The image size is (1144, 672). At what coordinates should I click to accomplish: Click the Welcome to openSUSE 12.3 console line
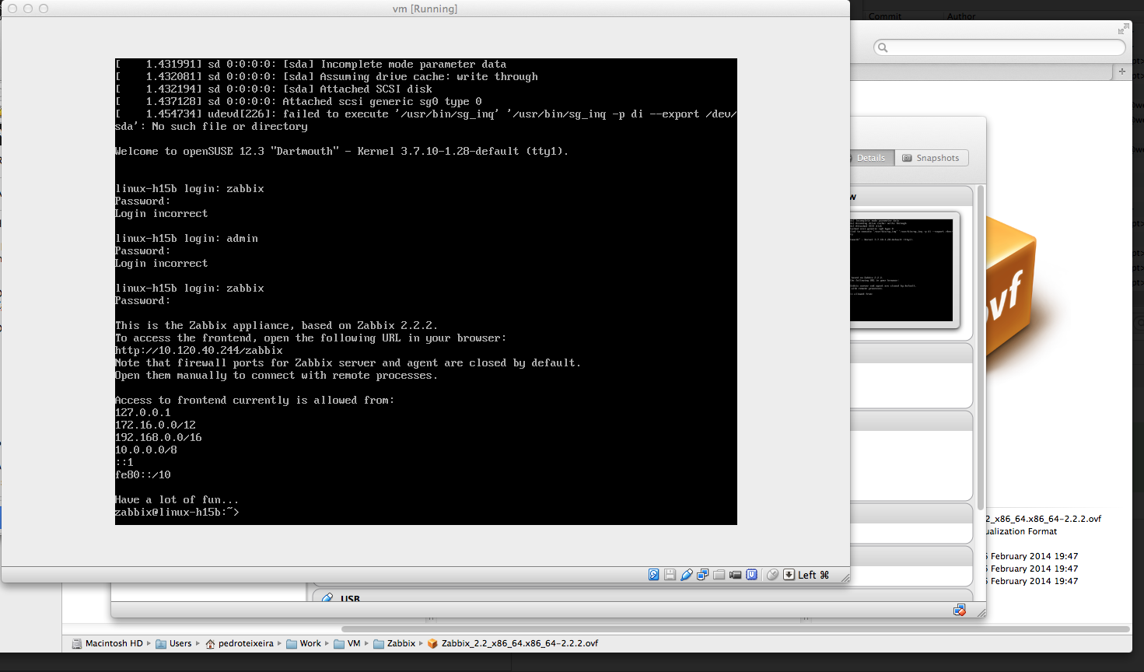click(x=341, y=152)
